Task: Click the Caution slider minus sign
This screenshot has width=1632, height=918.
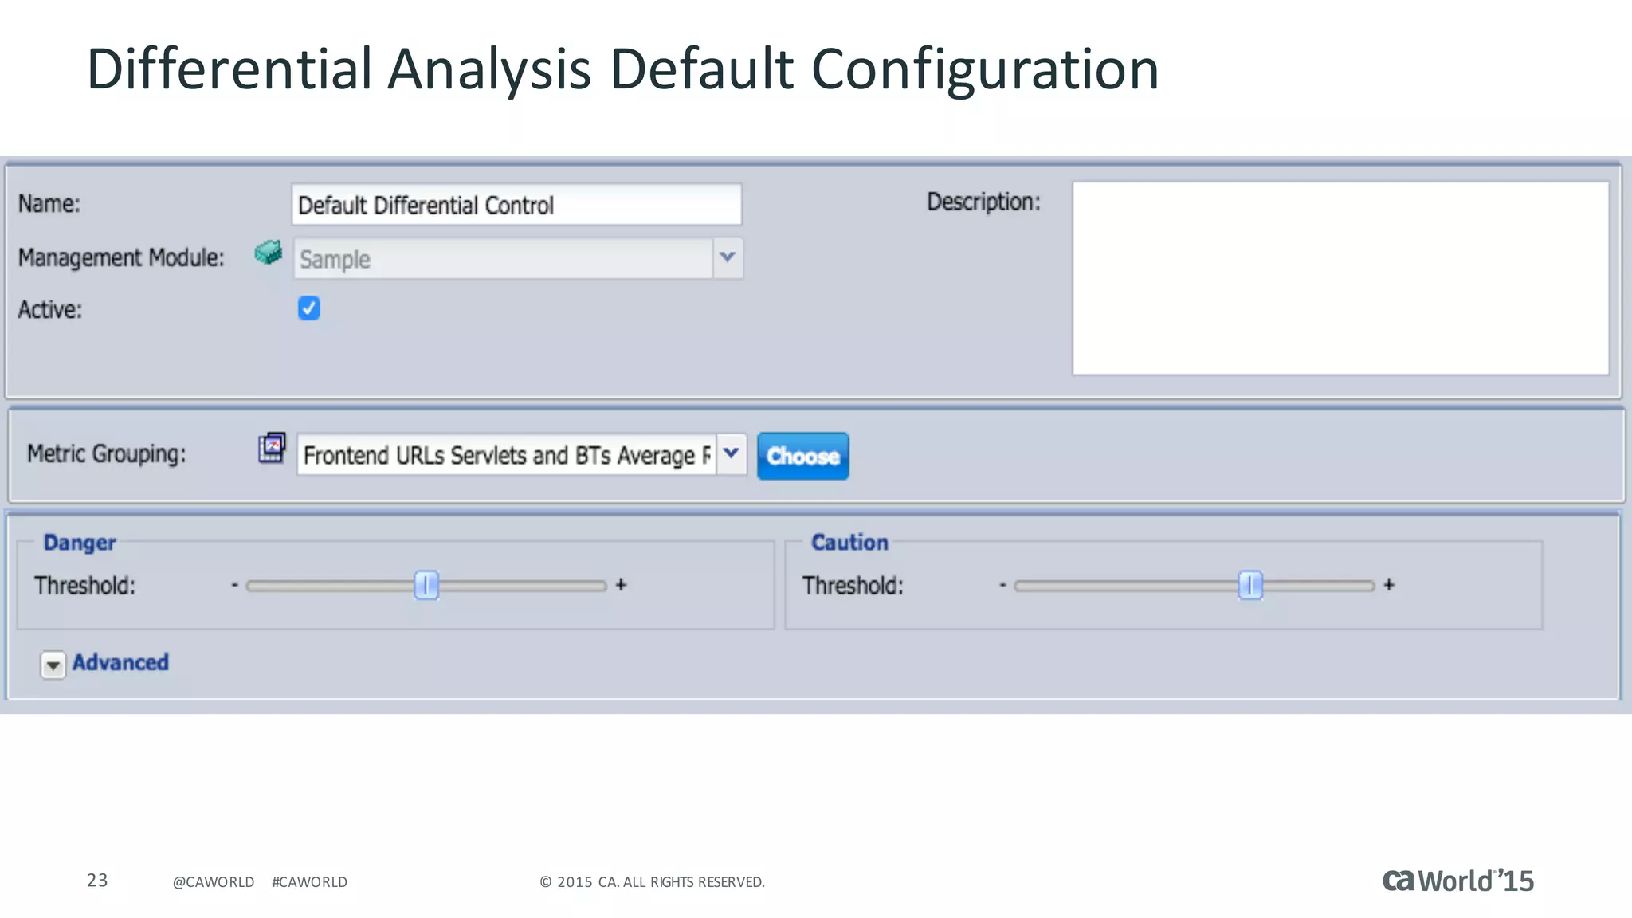Action: coord(1003,585)
